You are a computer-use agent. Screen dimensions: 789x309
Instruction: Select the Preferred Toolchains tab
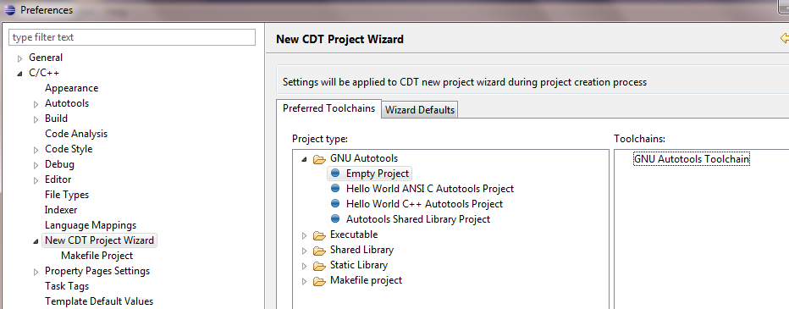pos(328,108)
